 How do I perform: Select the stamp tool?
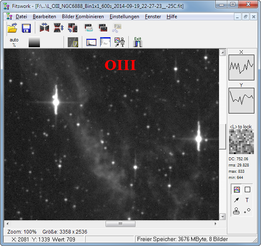coord(237,210)
